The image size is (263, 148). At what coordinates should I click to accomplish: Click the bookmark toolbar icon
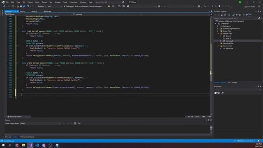219,7
